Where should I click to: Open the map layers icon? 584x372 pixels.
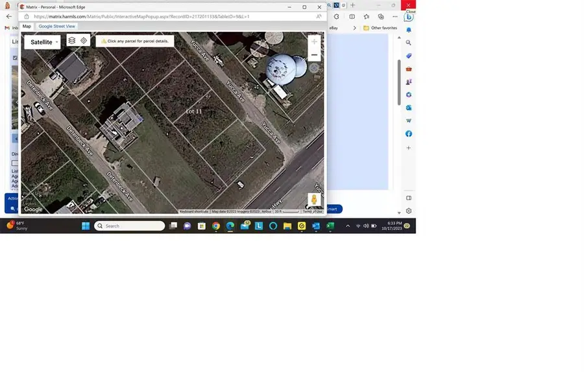72,41
